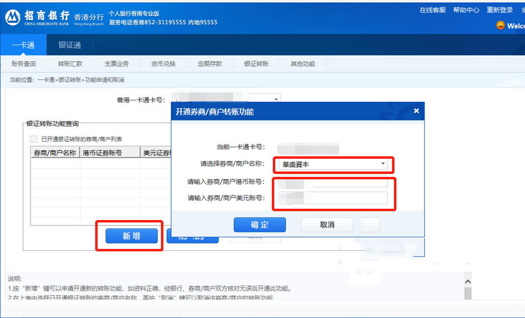Open the 帮助中心 link

[x=466, y=10]
